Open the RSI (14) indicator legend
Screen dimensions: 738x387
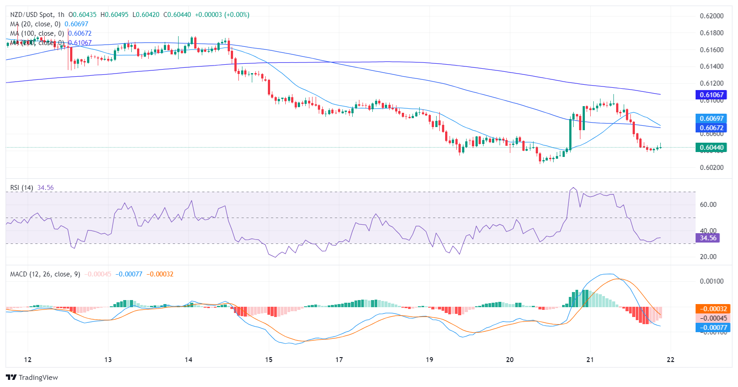pos(21,188)
